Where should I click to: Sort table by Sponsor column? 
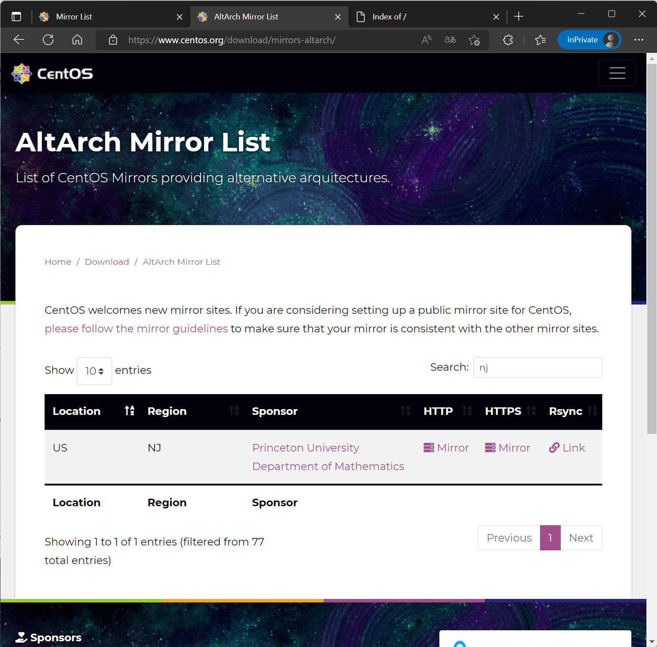330,411
